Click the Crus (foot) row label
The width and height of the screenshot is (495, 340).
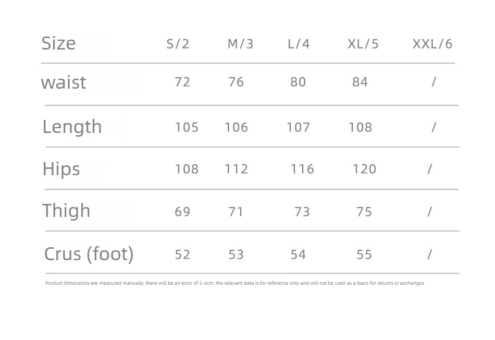click(89, 254)
